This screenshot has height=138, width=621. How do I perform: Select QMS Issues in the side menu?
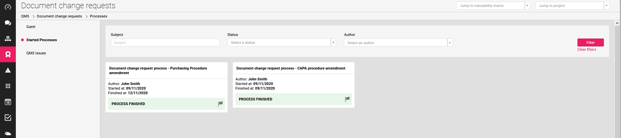[x=36, y=53]
